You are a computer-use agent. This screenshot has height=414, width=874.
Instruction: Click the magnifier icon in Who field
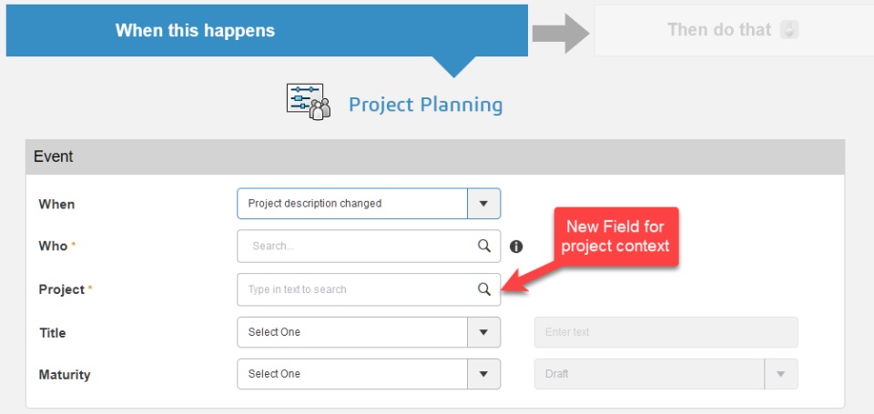click(x=484, y=246)
